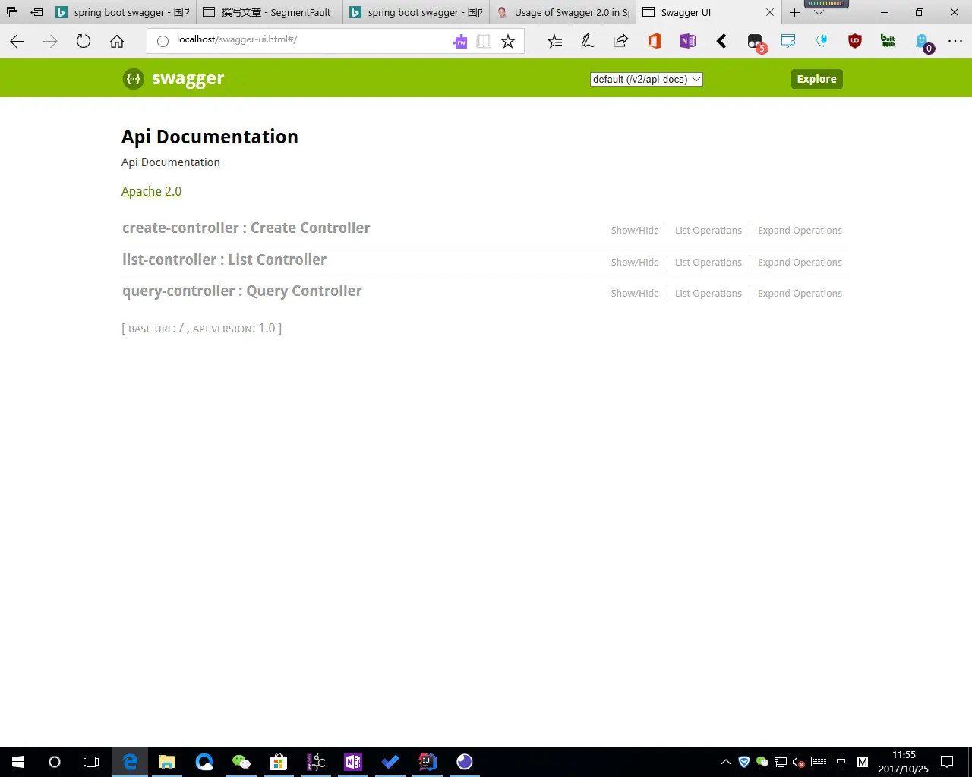
Task: Open the Ghostery ghost extension icon
Action: tap(923, 43)
